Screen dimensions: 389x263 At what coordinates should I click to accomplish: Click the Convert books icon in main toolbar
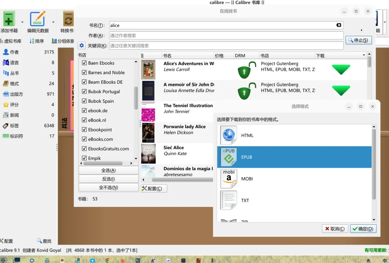[68, 19]
